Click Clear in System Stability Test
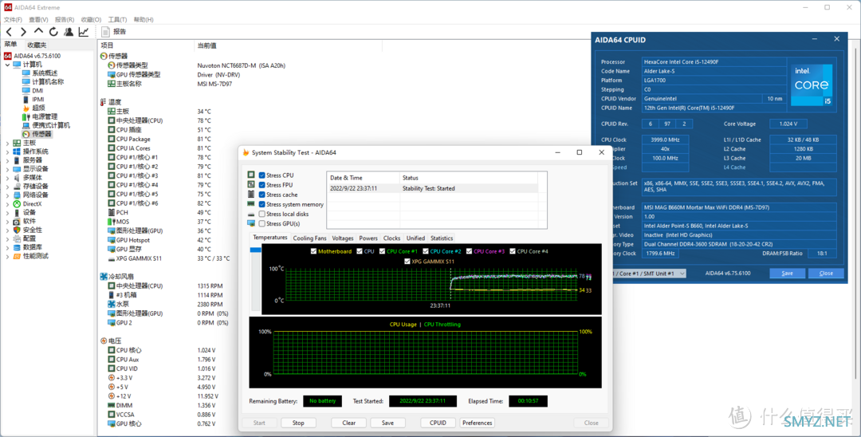861x437 pixels. (x=349, y=423)
